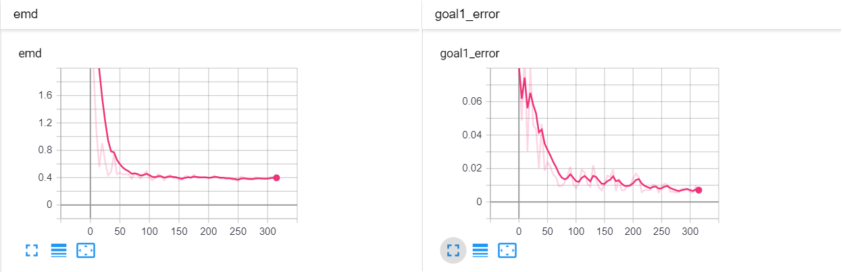Toggle y-axis log scale for goal1_error chart
This screenshot has width=843, height=272.
(x=480, y=251)
